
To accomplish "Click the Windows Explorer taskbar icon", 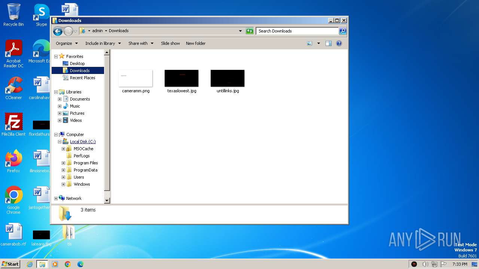I will click(42, 264).
